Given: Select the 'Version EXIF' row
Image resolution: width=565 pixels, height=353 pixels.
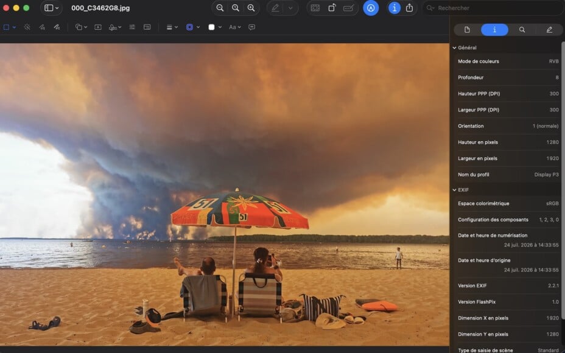Looking at the screenshot, I should tap(508, 285).
